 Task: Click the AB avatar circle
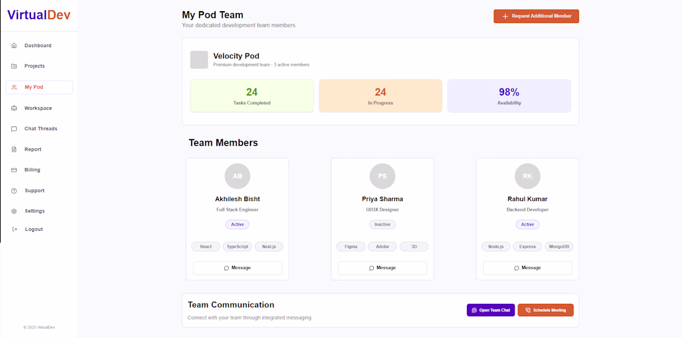coord(237,176)
